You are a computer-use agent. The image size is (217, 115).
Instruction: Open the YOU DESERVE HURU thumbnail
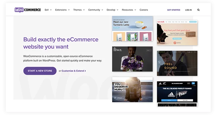coord(133,89)
